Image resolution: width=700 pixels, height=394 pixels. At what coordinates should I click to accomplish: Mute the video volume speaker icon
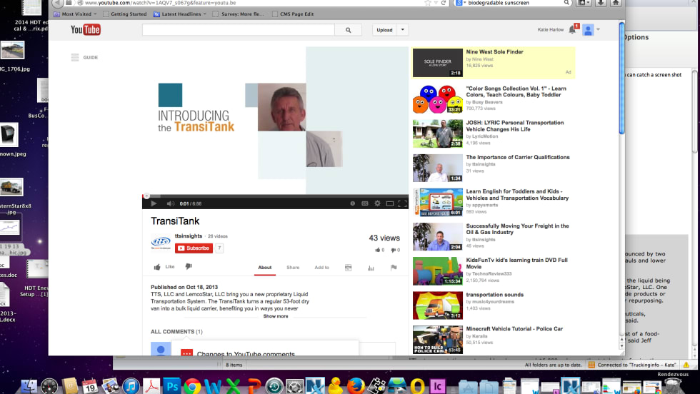click(169, 203)
